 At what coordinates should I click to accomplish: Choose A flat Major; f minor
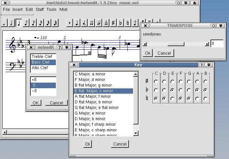coord(92,96)
